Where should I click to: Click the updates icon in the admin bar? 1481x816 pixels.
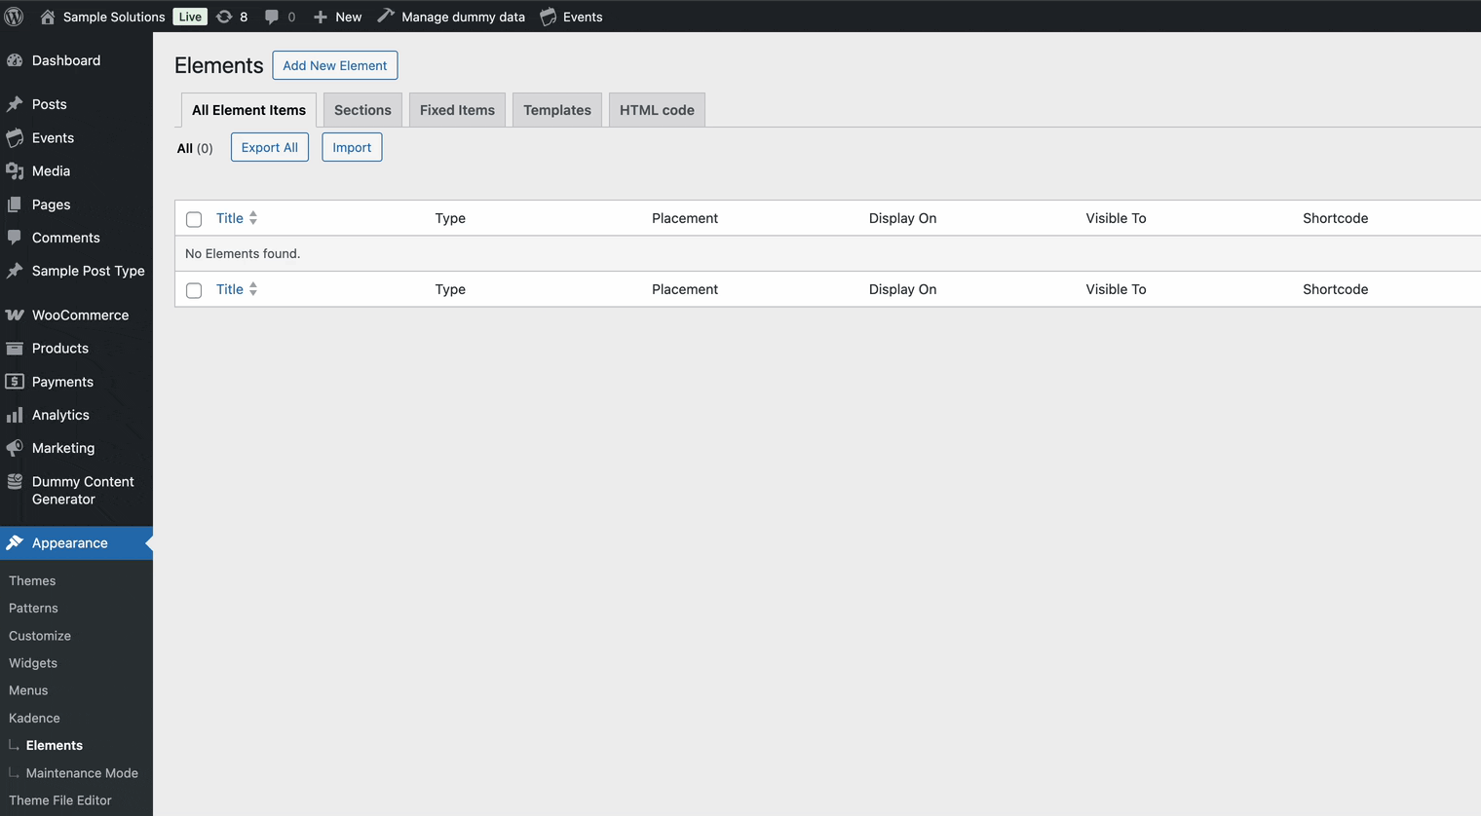pyautogui.click(x=224, y=16)
